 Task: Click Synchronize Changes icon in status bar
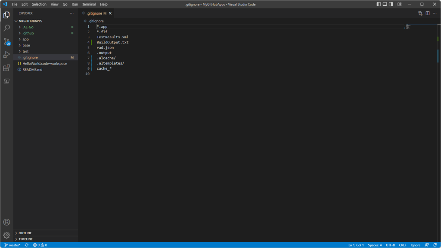click(x=26, y=245)
